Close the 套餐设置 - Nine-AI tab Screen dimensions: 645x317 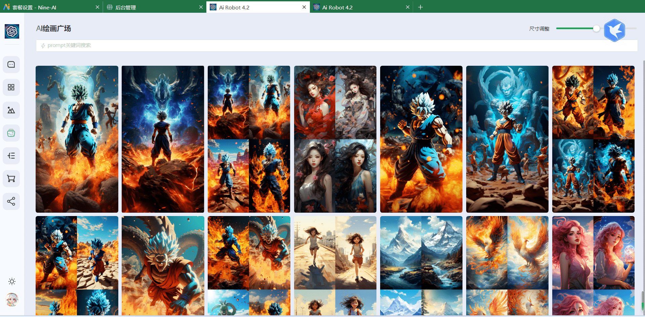97,7
